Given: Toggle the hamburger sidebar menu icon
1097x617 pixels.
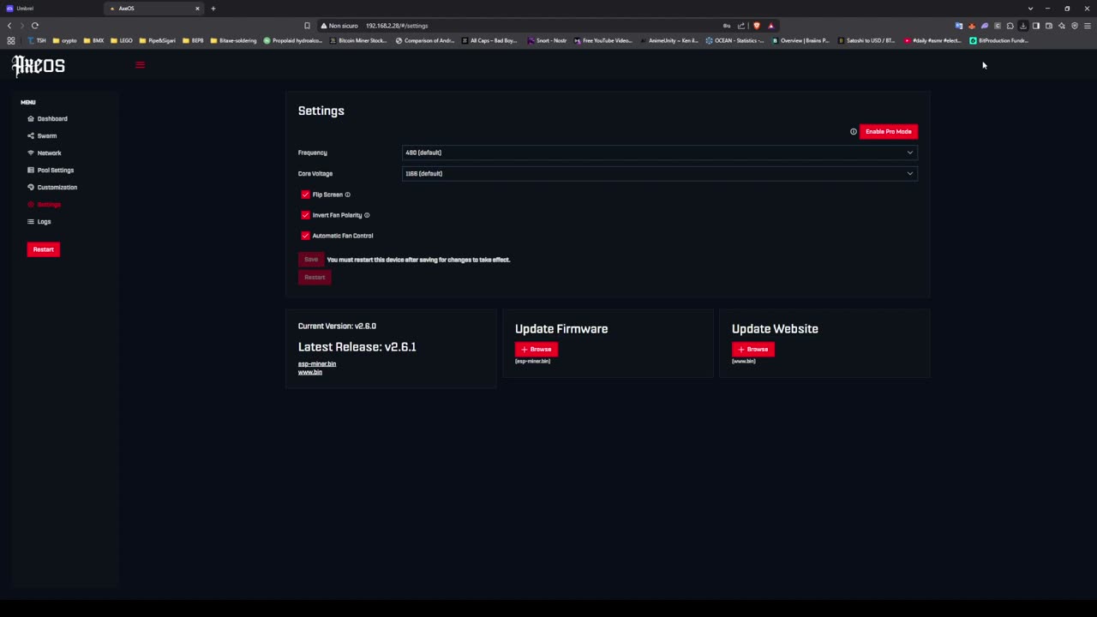Looking at the screenshot, I should [x=141, y=65].
